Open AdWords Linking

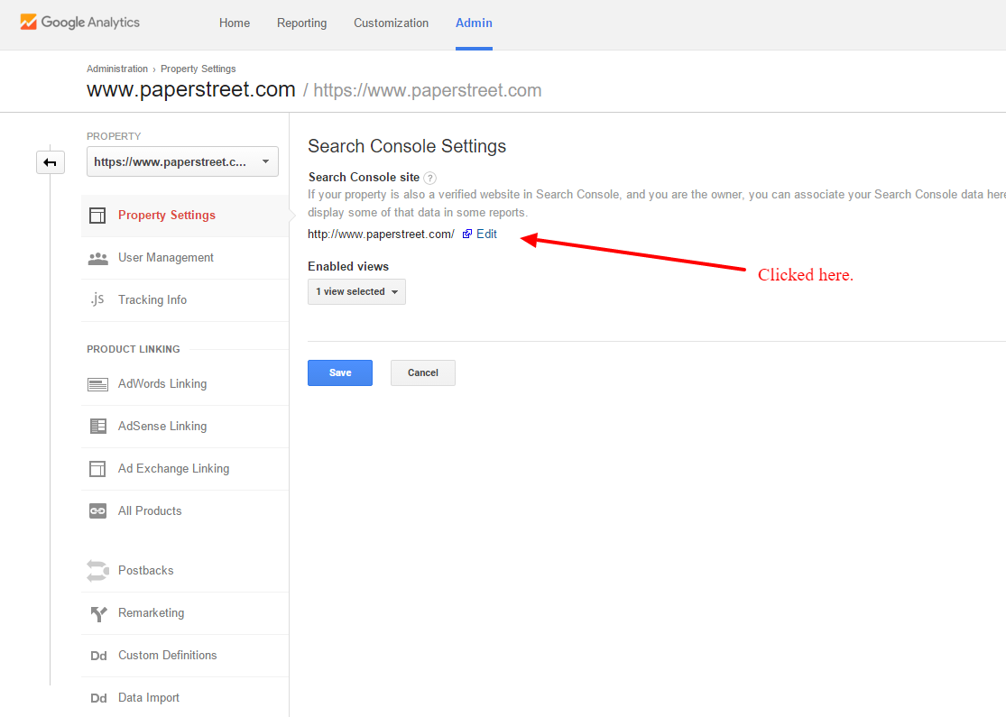click(x=185, y=384)
